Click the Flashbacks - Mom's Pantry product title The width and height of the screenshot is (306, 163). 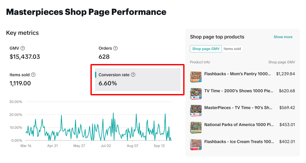coord(238,74)
